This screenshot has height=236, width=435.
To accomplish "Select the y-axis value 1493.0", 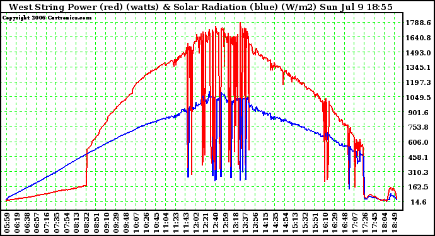I will point(419,53).
